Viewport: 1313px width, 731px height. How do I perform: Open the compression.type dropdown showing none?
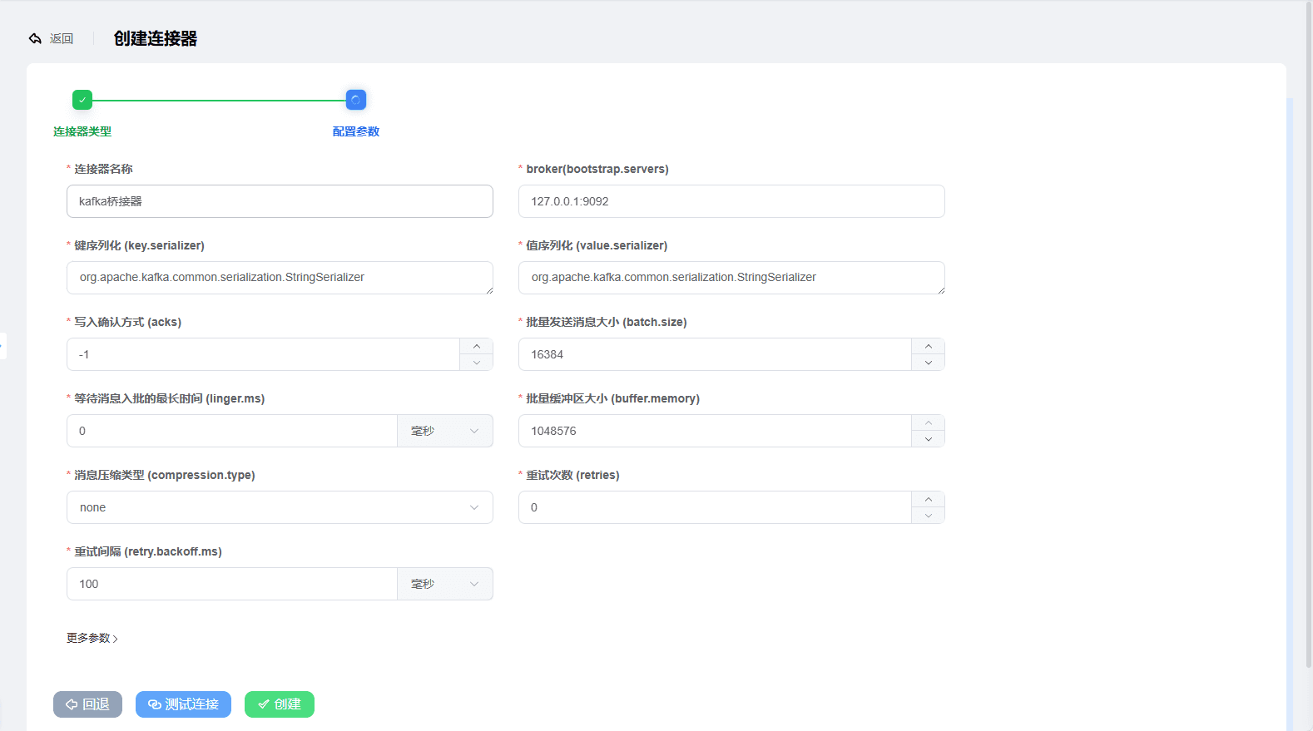tap(280, 507)
